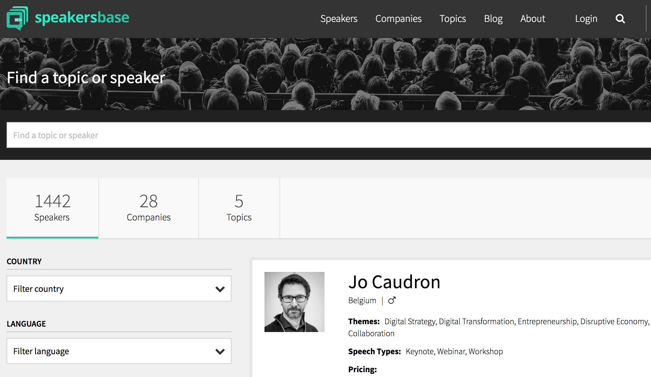Visit the Blog page

click(493, 19)
